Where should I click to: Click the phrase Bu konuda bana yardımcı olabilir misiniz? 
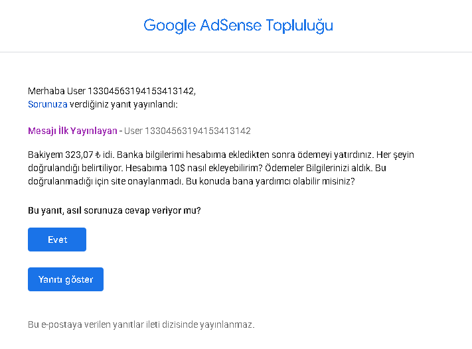(x=270, y=181)
